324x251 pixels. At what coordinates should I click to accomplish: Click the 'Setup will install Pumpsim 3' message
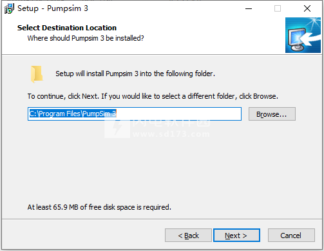pos(135,74)
